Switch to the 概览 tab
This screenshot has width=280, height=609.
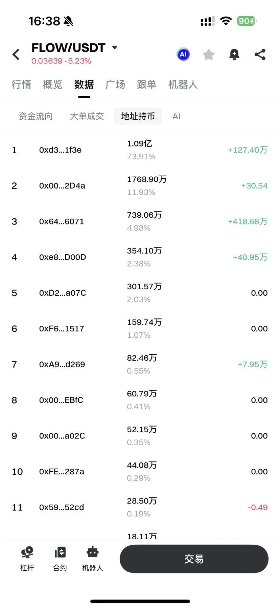click(53, 84)
